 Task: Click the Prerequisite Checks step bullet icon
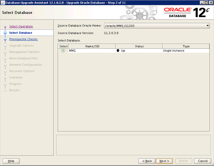tap(5, 39)
